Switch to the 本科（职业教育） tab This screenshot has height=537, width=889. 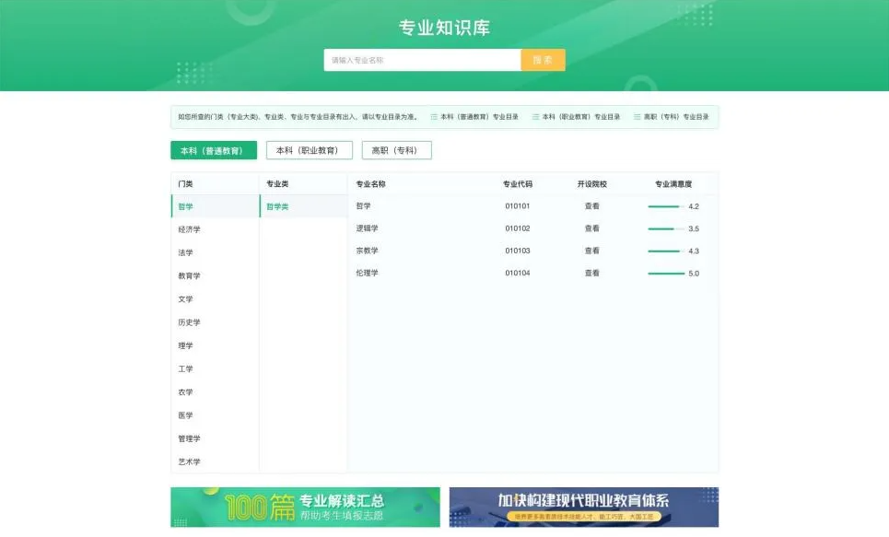(310, 149)
